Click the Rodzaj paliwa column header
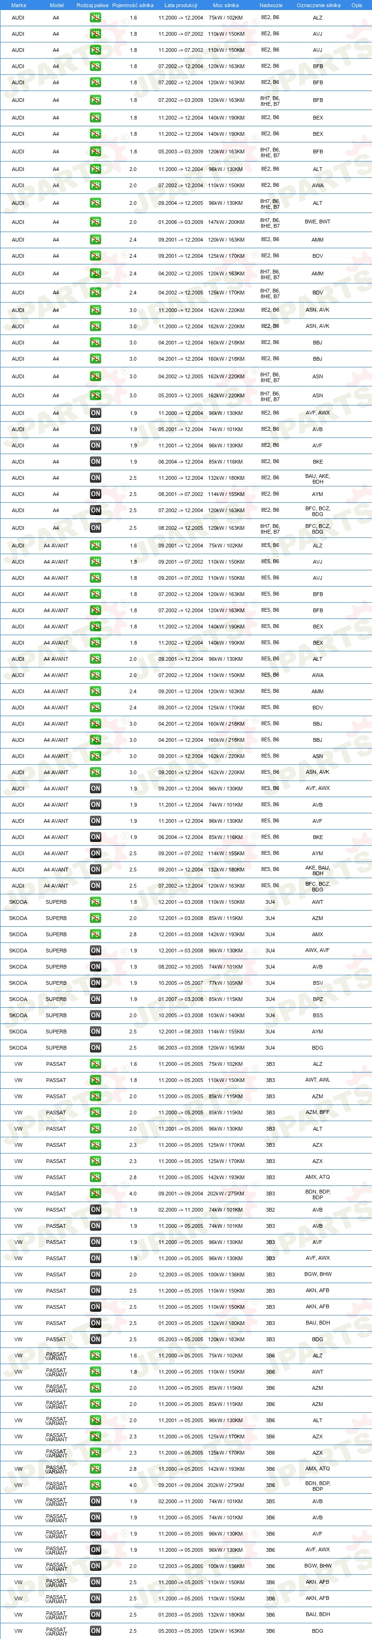The height and width of the screenshot is (1639, 372). (93, 5)
